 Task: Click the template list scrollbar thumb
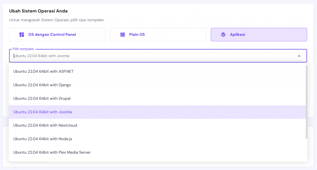(x=306, y=102)
